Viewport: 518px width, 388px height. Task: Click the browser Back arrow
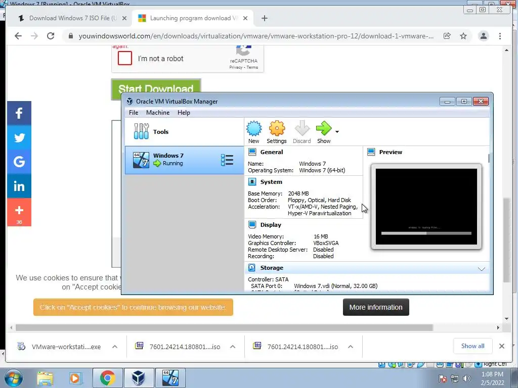pyautogui.click(x=18, y=36)
